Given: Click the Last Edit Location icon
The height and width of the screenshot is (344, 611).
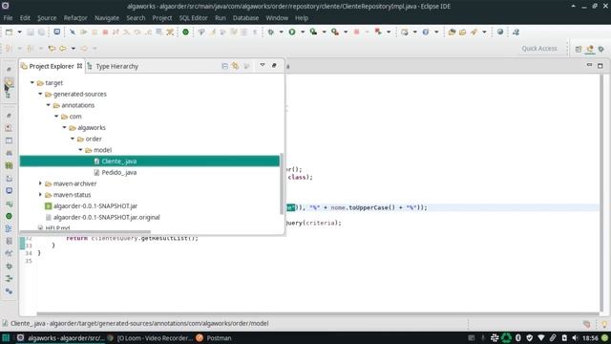Looking at the screenshot, I should coord(52,49).
